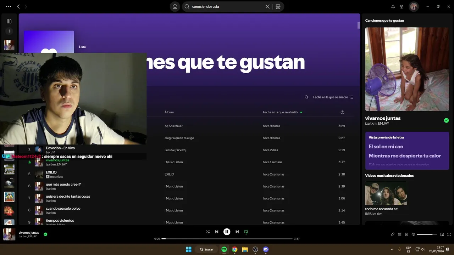Sort by the Álbum column header

[x=169, y=112]
